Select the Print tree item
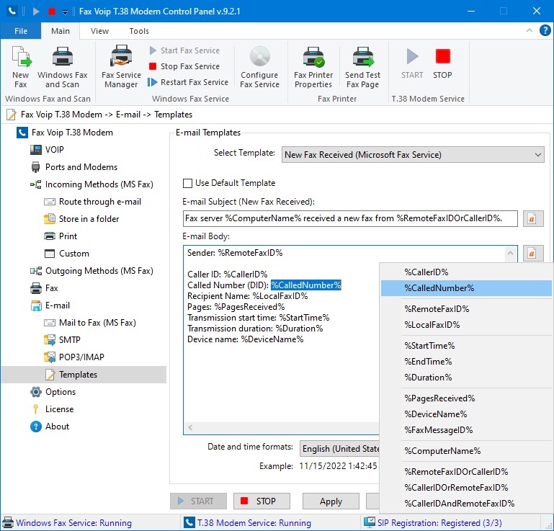The image size is (554, 531). pyautogui.click(x=61, y=236)
